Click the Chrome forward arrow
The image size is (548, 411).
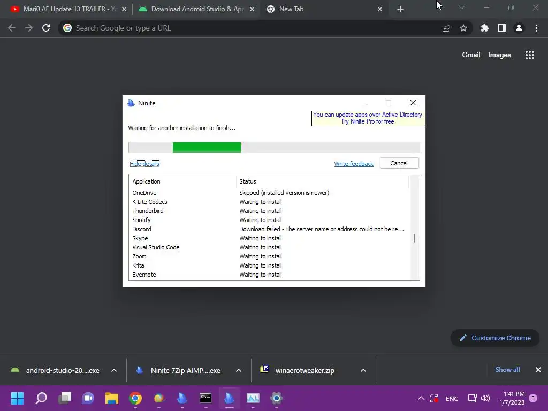point(29,28)
